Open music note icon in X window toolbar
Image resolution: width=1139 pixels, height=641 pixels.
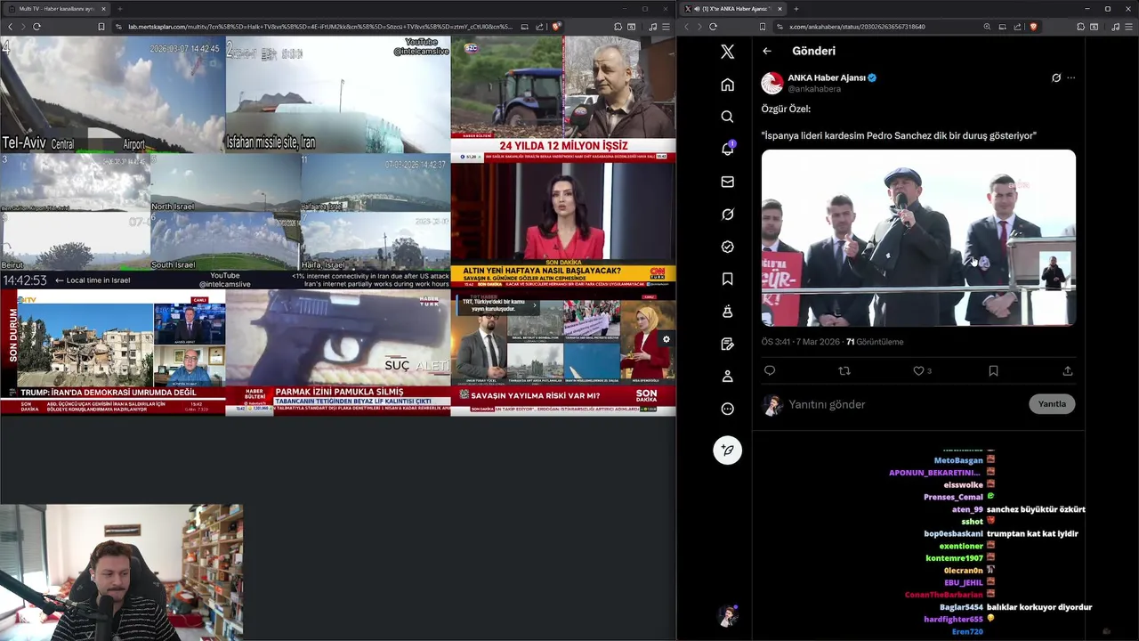click(x=1115, y=27)
